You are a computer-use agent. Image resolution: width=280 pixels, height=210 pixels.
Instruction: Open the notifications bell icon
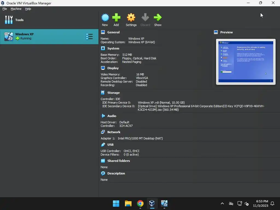[273, 203]
